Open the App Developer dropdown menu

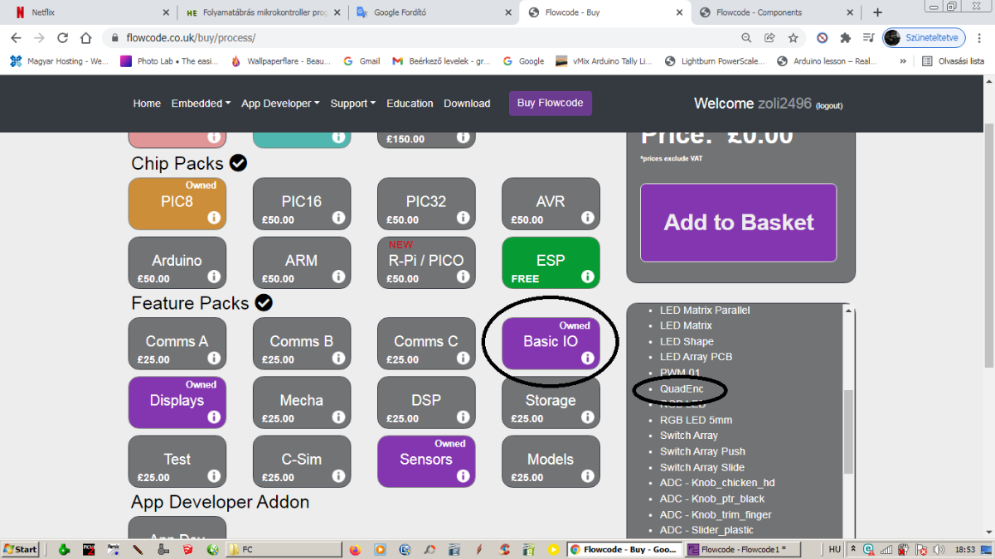[x=280, y=104]
